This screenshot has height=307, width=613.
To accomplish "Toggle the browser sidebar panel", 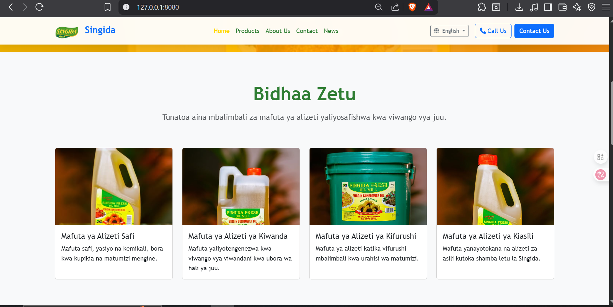I will [x=548, y=7].
